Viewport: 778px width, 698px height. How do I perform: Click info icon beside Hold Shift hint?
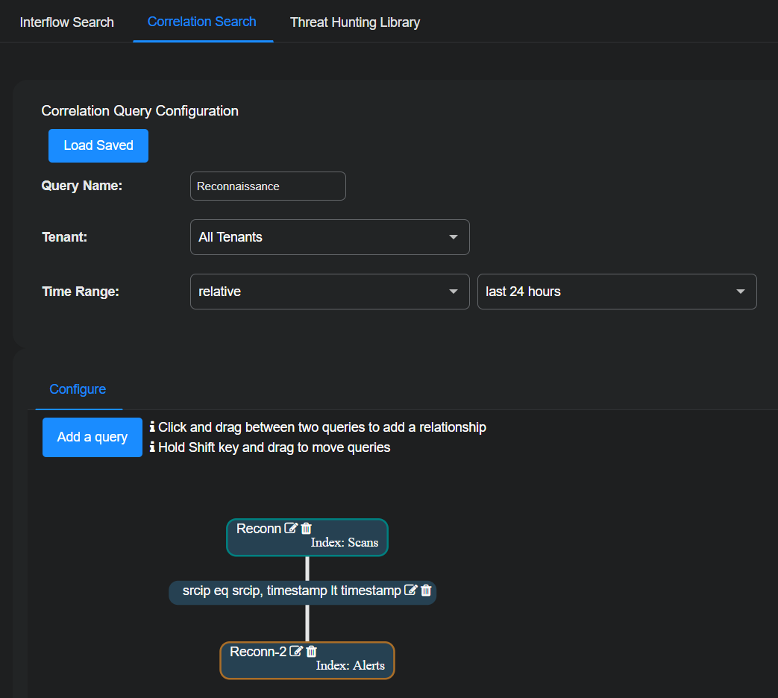(152, 447)
